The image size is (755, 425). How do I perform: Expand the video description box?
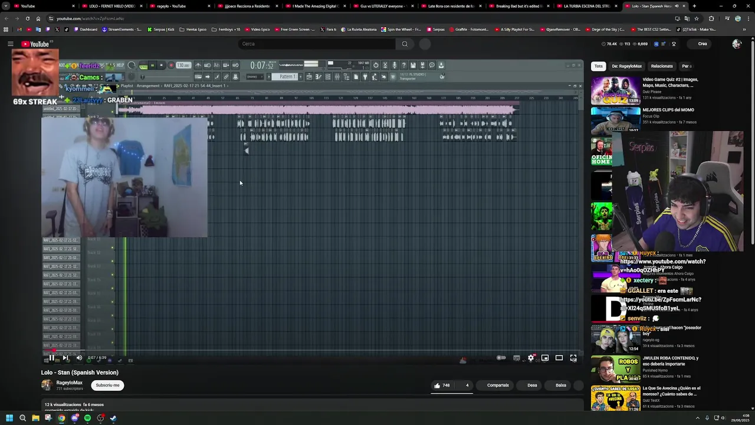[x=312, y=406]
